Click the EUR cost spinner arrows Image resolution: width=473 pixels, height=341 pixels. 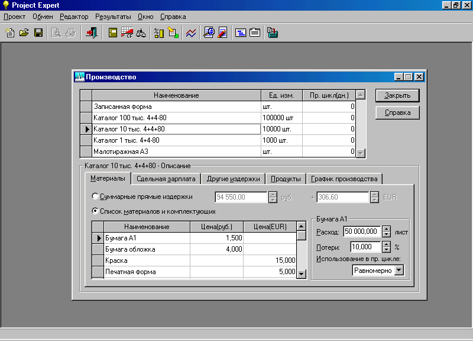coord(374,197)
